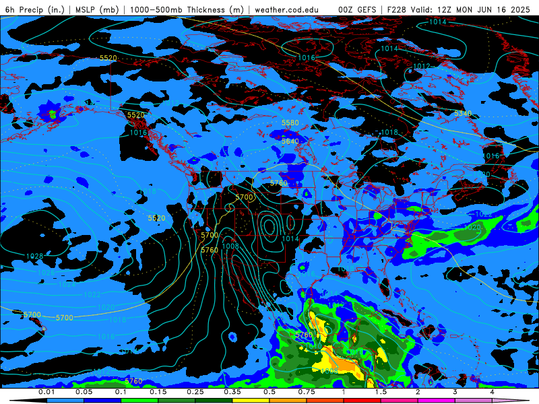Click the 0.5 tick label on the legend
This screenshot has width=539, height=404.
(269, 392)
